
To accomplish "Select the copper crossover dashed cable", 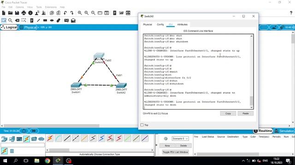I will pos(76,138).
